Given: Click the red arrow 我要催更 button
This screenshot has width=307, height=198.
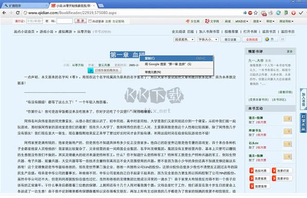Looking at the screenshot, I should tap(260, 178).
